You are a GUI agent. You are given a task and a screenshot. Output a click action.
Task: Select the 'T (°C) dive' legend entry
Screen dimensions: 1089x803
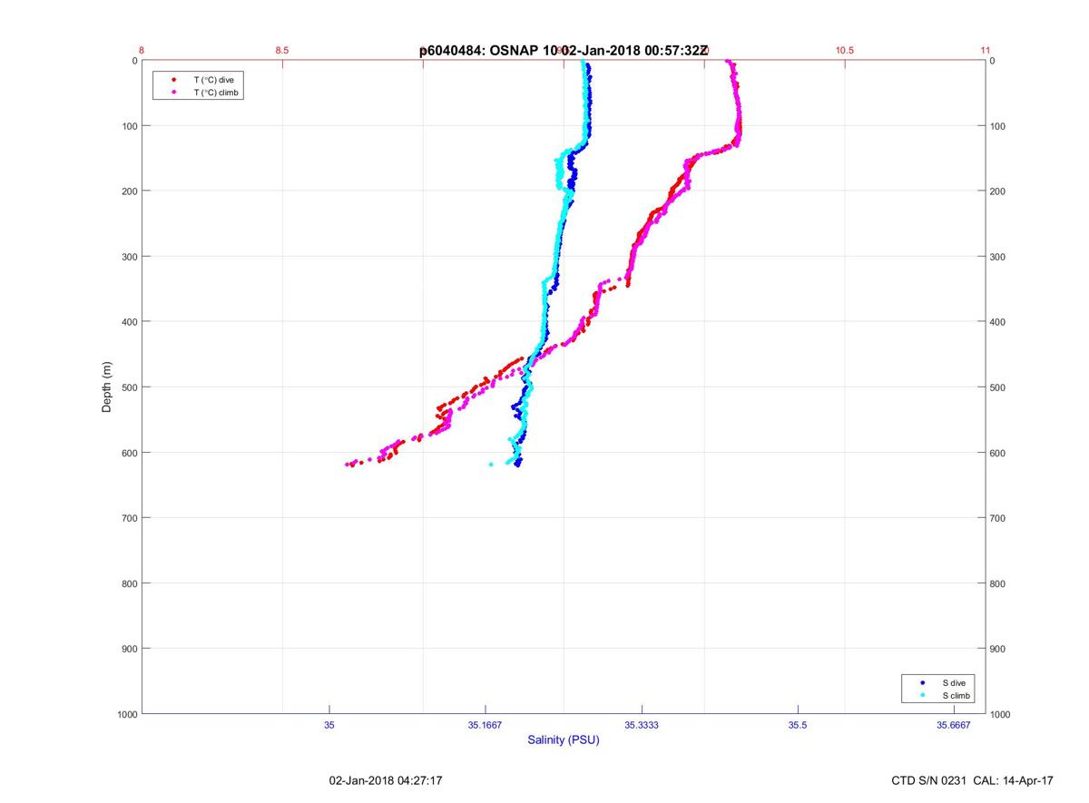point(213,80)
